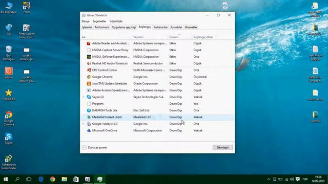Click 'Yüksek' impact in Skype row
The height and width of the screenshot is (184, 328).
(x=198, y=97)
